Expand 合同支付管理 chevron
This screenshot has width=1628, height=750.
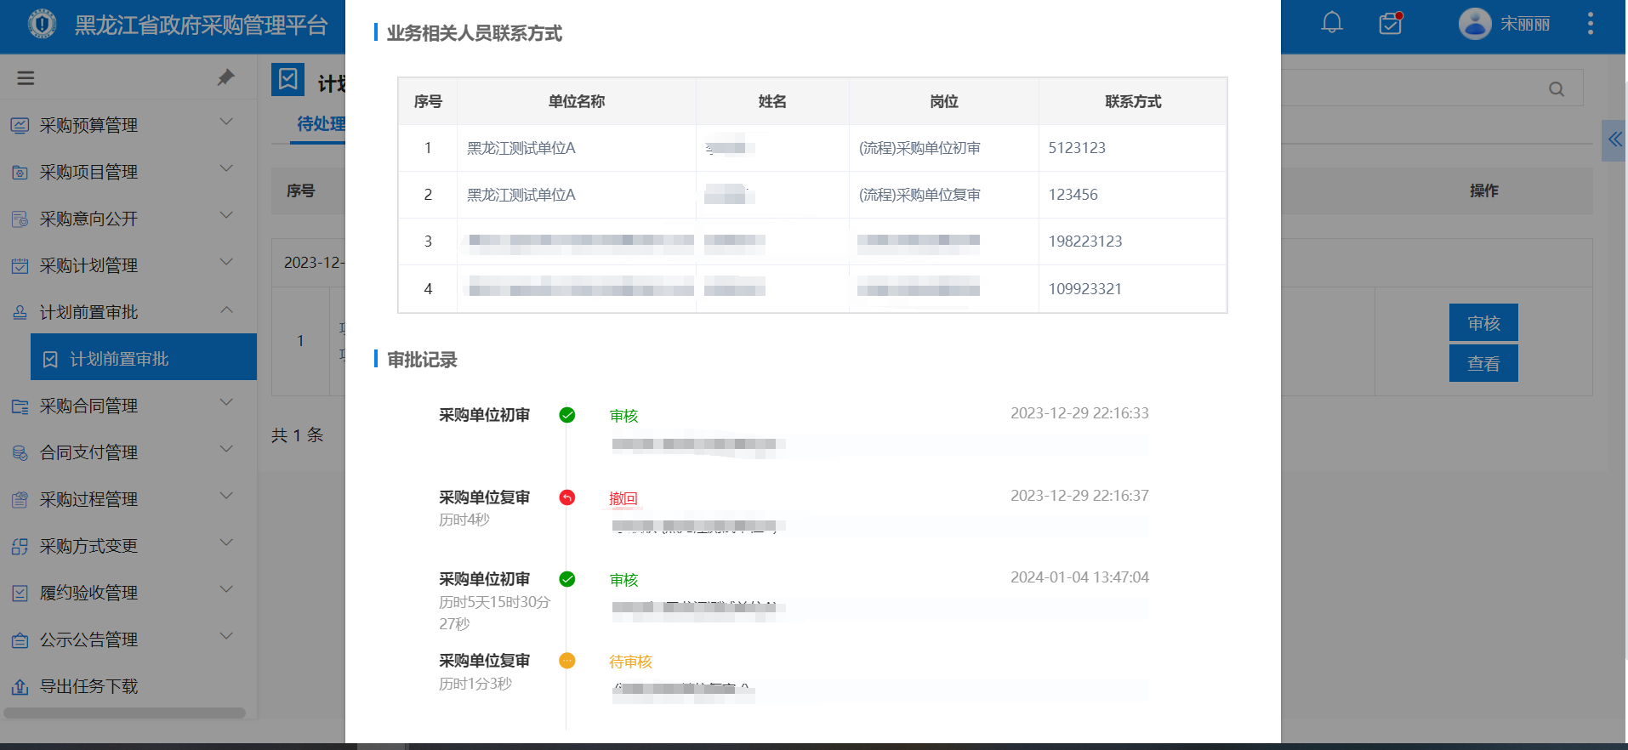226,450
